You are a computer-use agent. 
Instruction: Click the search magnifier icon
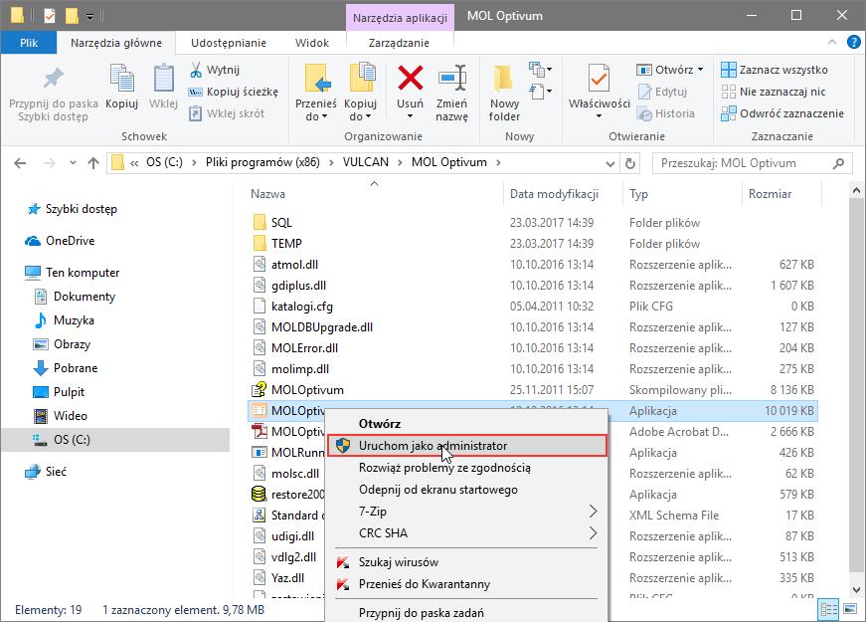[838, 163]
